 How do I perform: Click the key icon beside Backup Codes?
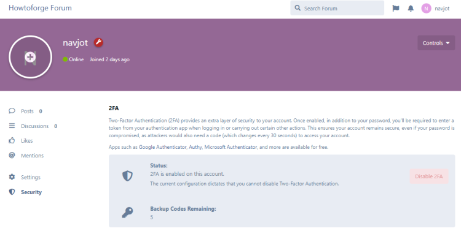click(127, 213)
